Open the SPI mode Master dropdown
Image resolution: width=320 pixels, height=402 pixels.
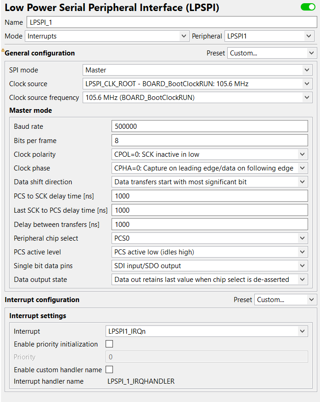(x=197, y=70)
